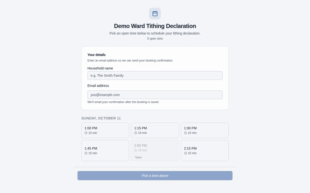Click the 'Demo Ward Tithing Declaration' heading
This screenshot has width=310, height=193.
[x=155, y=26]
